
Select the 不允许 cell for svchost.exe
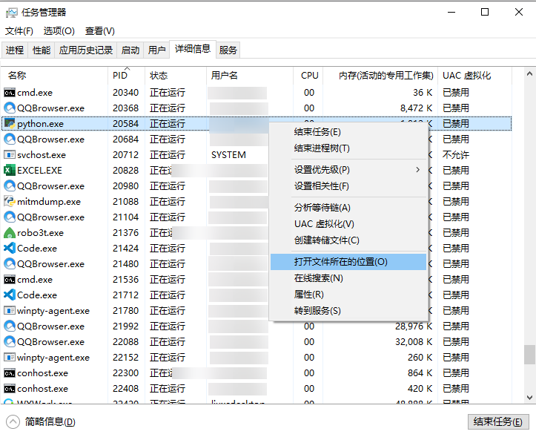click(456, 155)
